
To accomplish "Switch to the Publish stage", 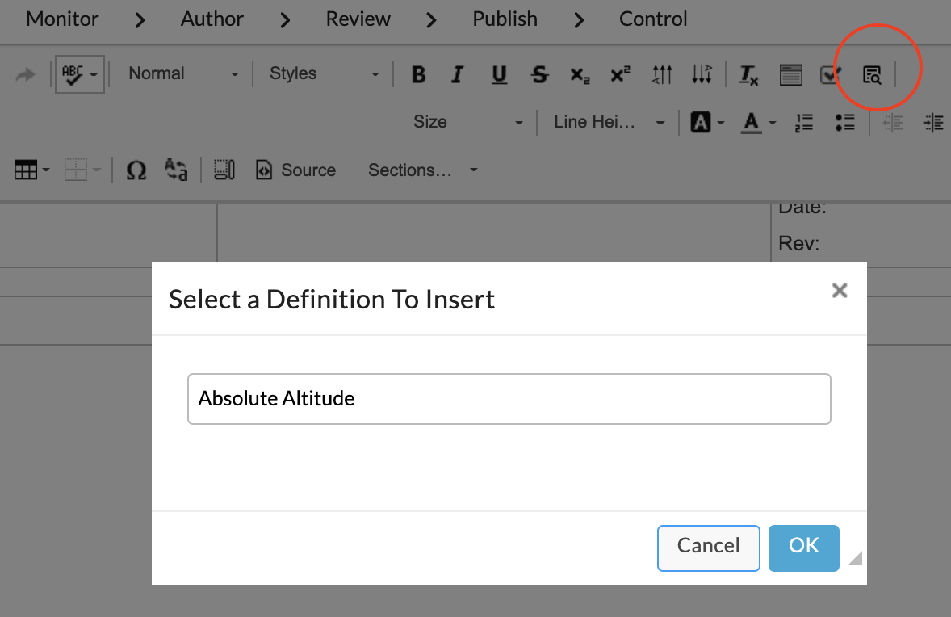I will (505, 19).
